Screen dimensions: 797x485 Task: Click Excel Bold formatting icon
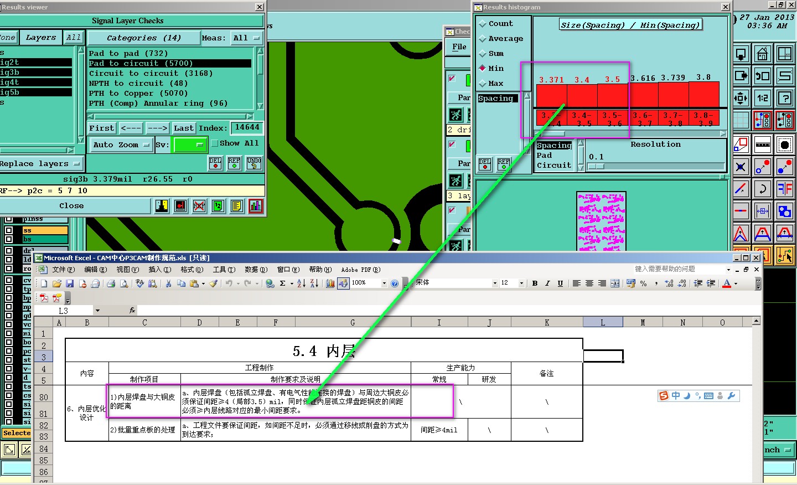(535, 283)
